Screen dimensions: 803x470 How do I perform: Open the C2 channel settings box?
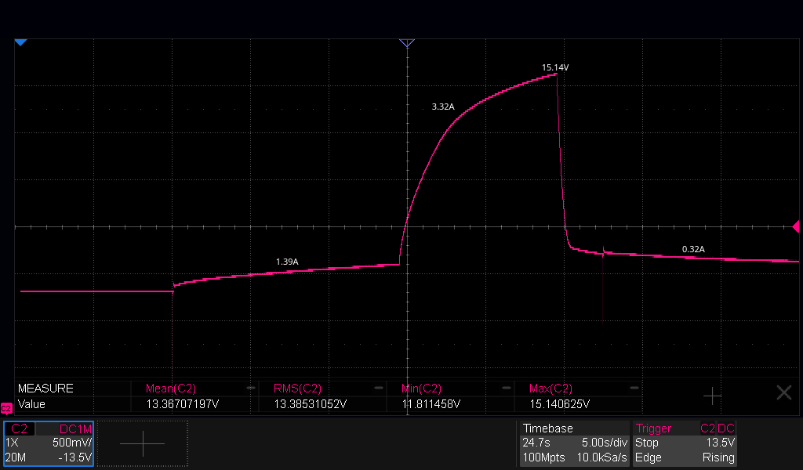point(49,443)
